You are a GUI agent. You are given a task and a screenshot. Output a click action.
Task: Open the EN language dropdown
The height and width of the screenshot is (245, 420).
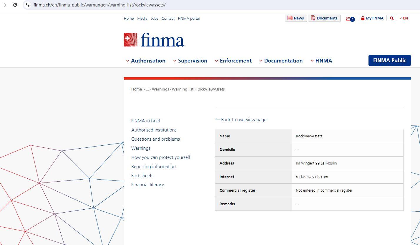(x=404, y=18)
